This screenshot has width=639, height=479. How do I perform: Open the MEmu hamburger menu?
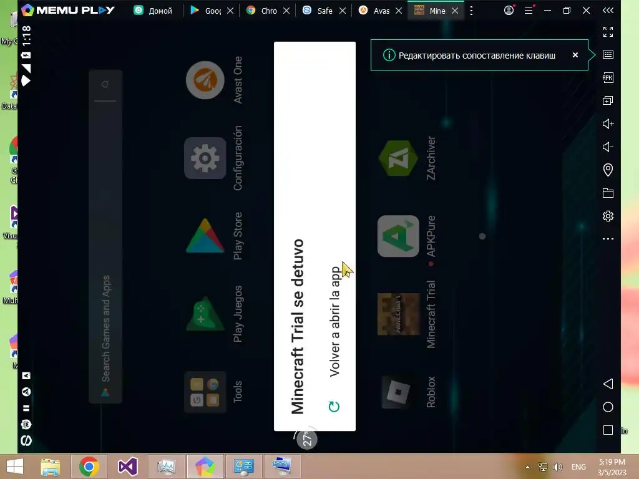tap(529, 10)
